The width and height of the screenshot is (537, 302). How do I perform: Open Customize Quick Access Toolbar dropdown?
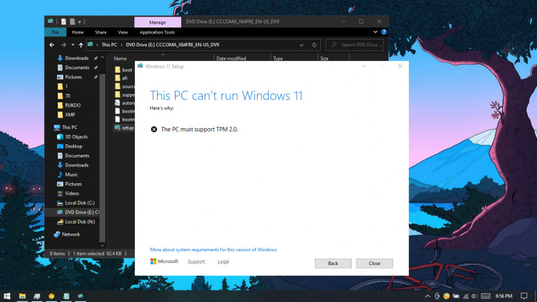coord(79,22)
